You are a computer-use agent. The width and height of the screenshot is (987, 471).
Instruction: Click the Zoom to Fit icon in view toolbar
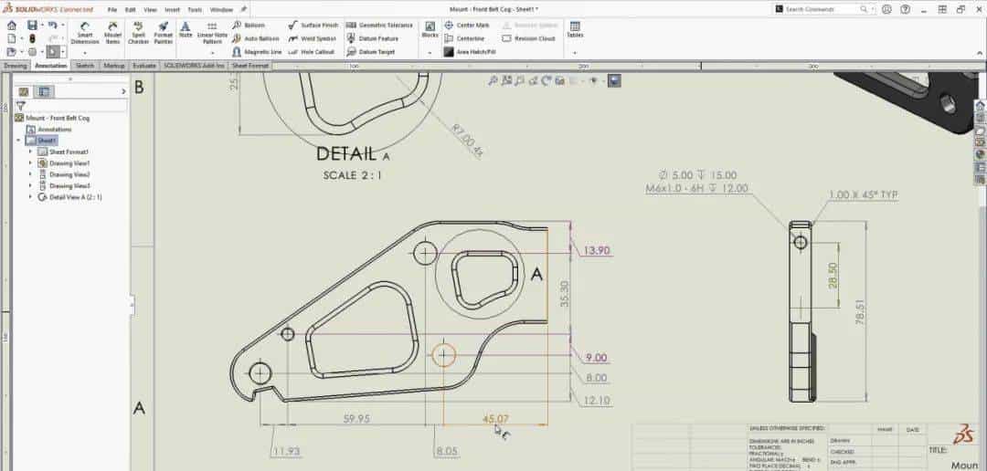[x=493, y=80]
